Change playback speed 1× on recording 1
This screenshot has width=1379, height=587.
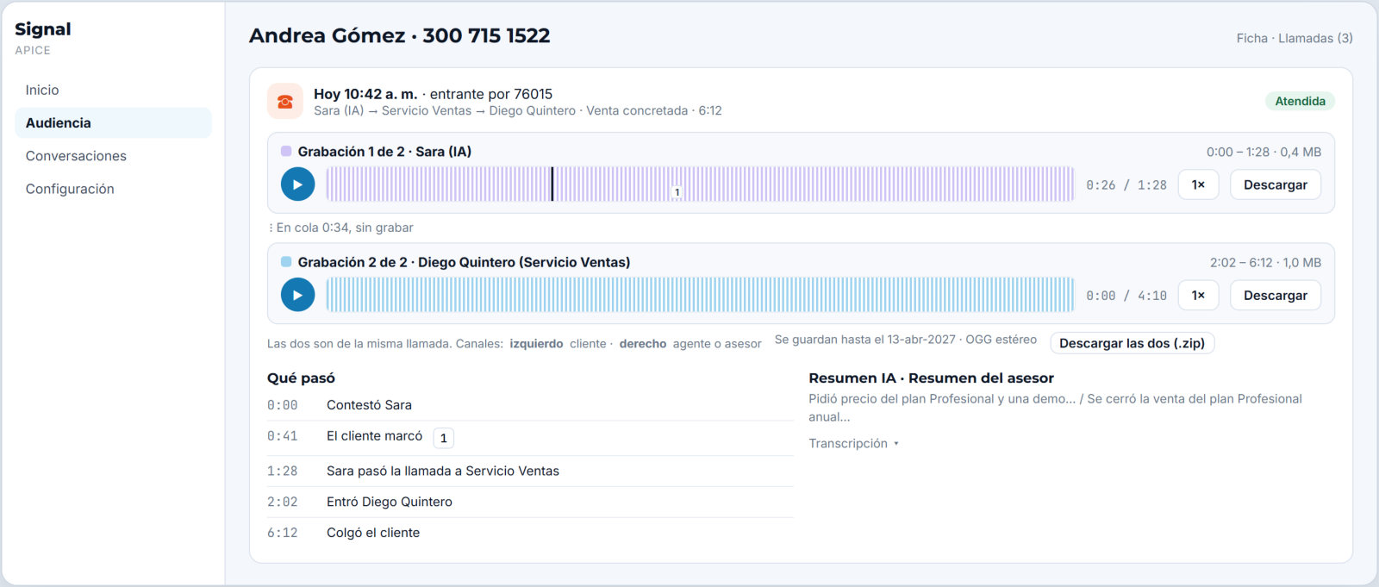tap(1198, 184)
